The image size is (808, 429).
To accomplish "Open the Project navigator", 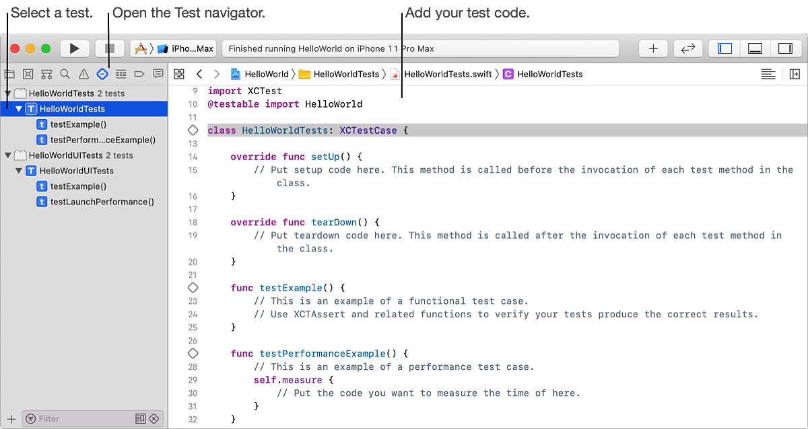I will pyautogui.click(x=9, y=74).
